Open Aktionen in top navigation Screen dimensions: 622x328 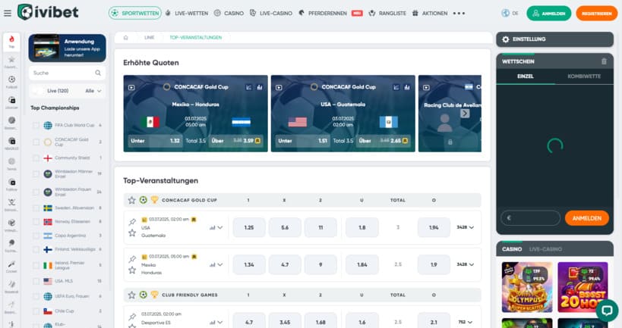click(x=430, y=13)
